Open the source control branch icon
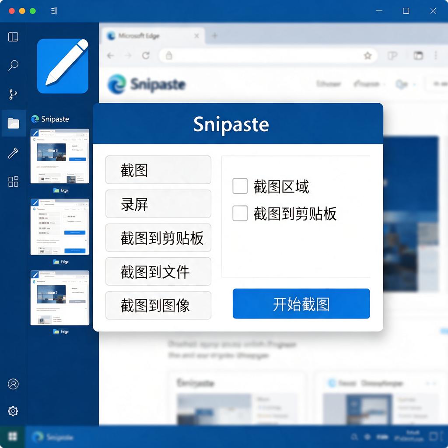This screenshot has width=448, height=448. point(13,94)
